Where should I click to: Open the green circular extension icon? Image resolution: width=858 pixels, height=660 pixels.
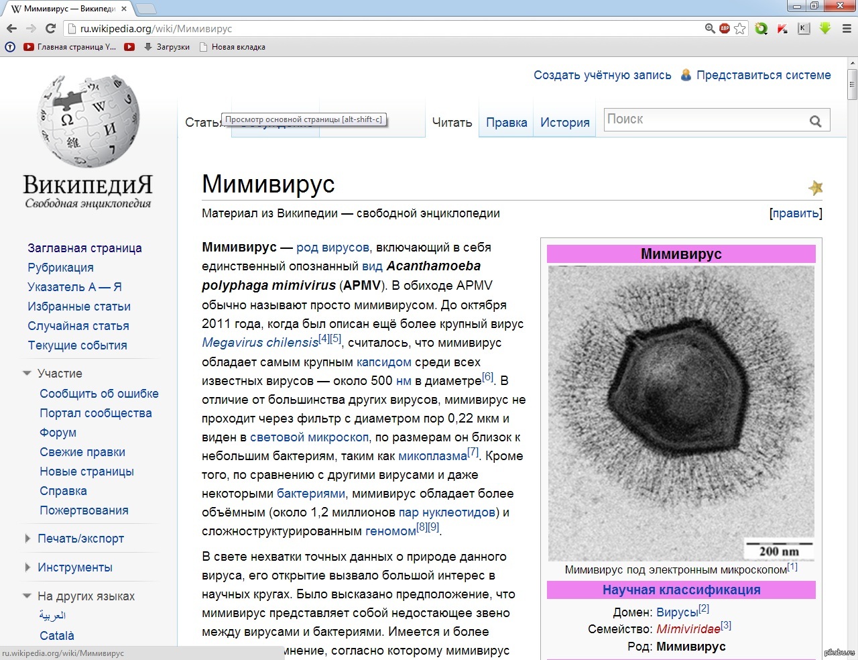761,28
